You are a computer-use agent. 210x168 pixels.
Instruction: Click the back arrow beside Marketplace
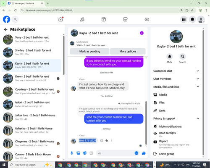[x=6, y=29]
